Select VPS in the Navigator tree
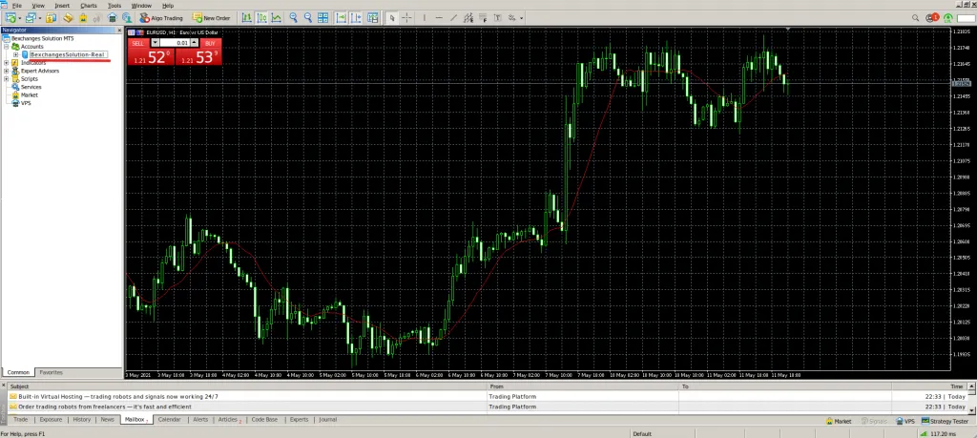The width and height of the screenshot is (977, 438). coord(26,103)
